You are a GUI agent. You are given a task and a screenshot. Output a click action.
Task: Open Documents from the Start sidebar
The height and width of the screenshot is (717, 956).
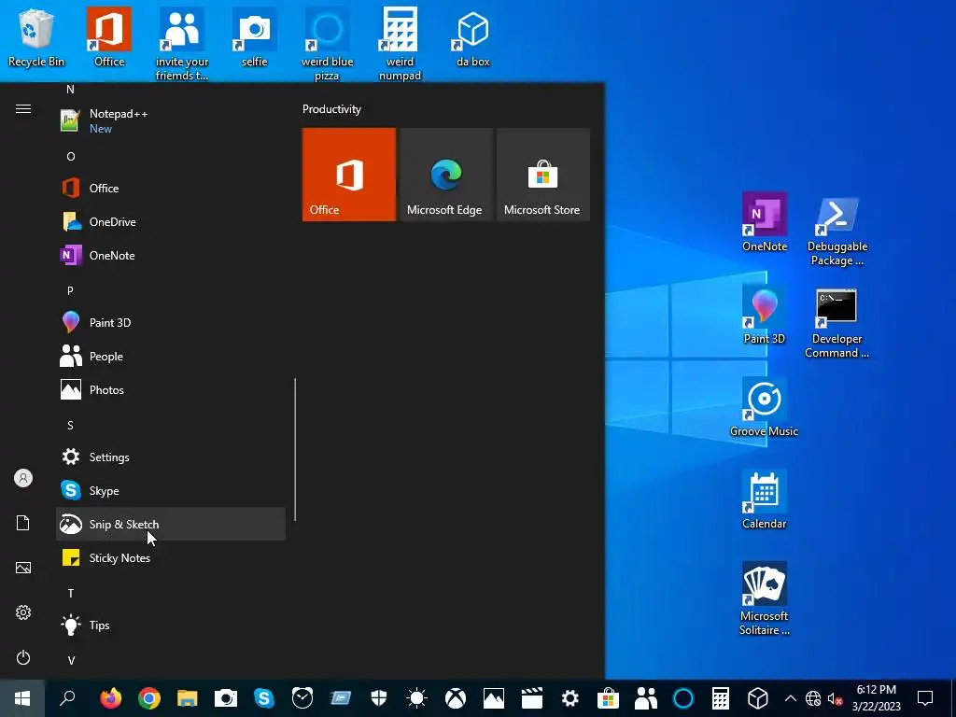tap(23, 523)
